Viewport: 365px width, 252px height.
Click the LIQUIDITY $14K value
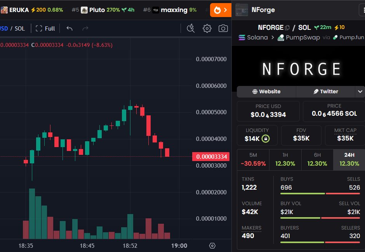252,139
